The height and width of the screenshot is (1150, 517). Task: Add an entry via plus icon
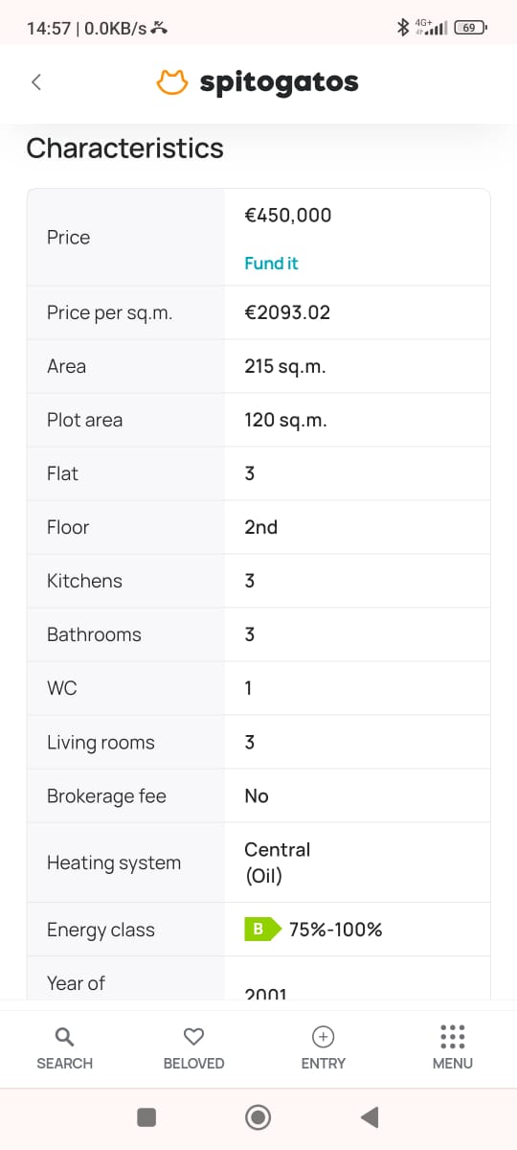point(324,1036)
